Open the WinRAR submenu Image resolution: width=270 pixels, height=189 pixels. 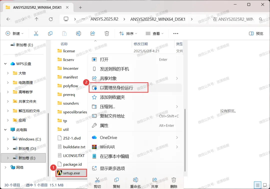[x=135, y=147]
